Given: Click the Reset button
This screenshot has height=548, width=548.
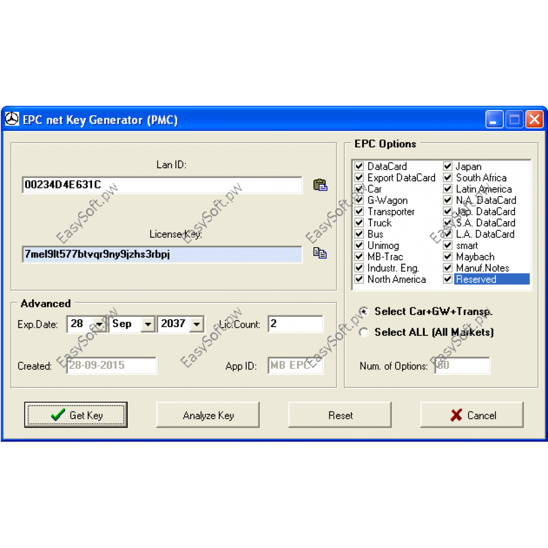Looking at the screenshot, I should [x=340, y=415].
